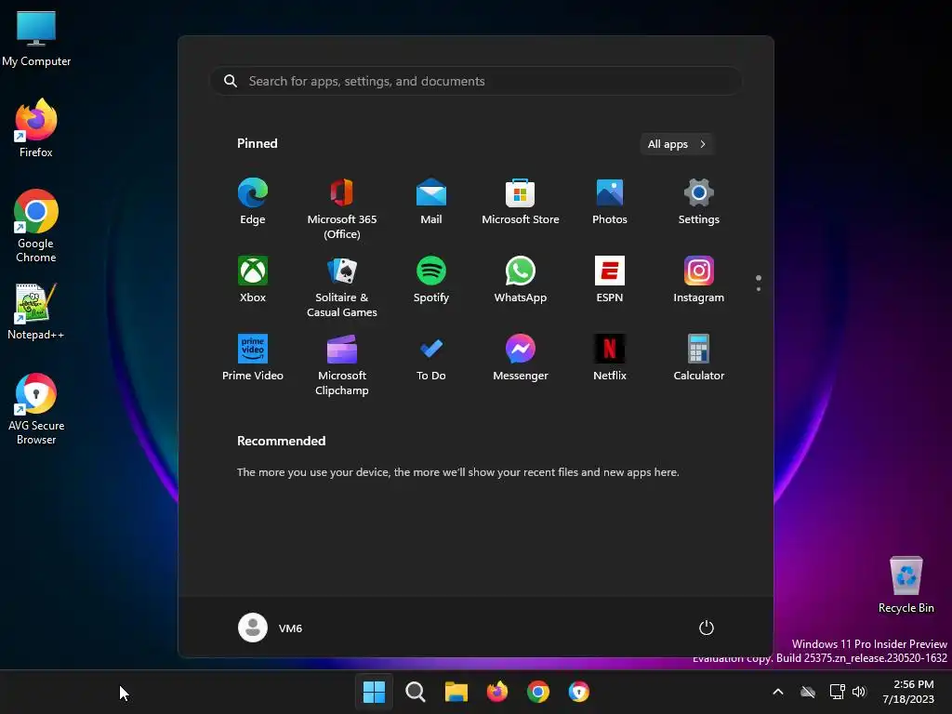Click the OneDrive cloud tray icon

tap(808, 692)
